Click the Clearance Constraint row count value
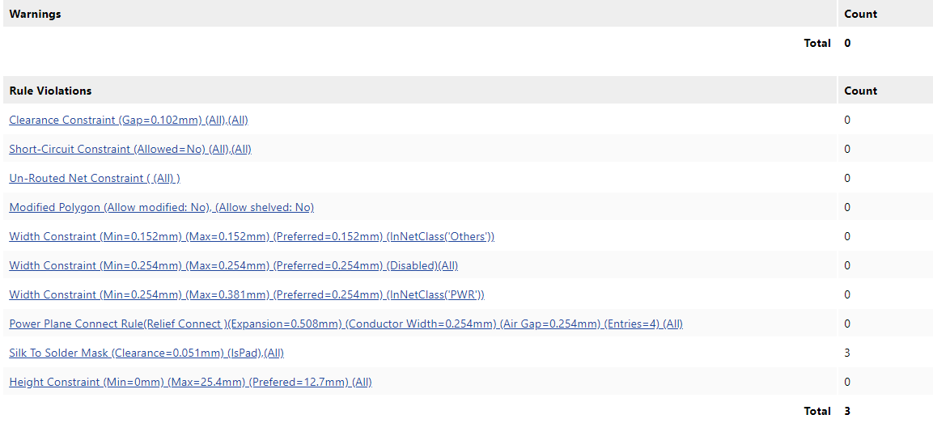 pos(847,120)
